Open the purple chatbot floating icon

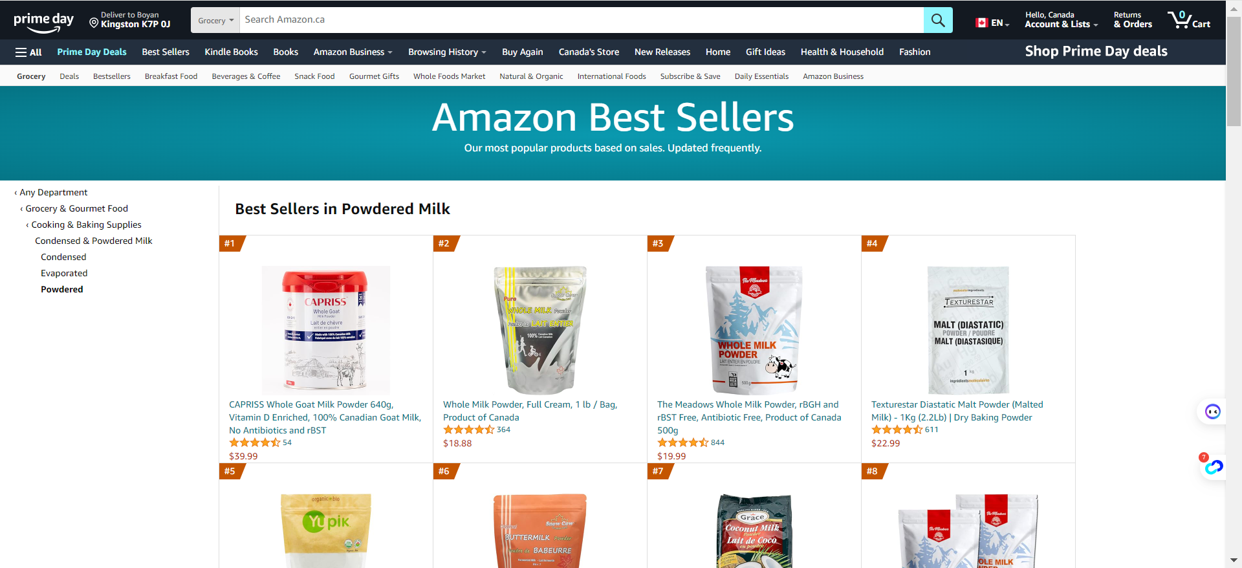[x=1212, y=411]
